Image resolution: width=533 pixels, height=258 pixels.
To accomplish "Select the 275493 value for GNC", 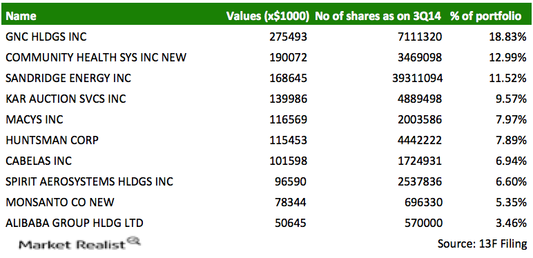I will pos(288,37).
